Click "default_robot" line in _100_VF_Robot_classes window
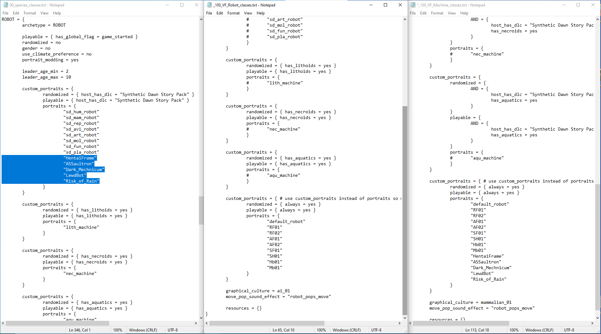 286,221
